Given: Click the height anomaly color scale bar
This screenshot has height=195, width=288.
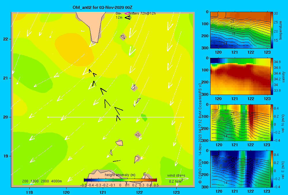Looking at the screenshot, I should [x=120, y=180].
